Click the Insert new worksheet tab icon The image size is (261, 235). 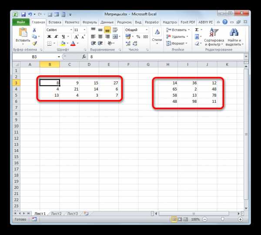[86, 214]
